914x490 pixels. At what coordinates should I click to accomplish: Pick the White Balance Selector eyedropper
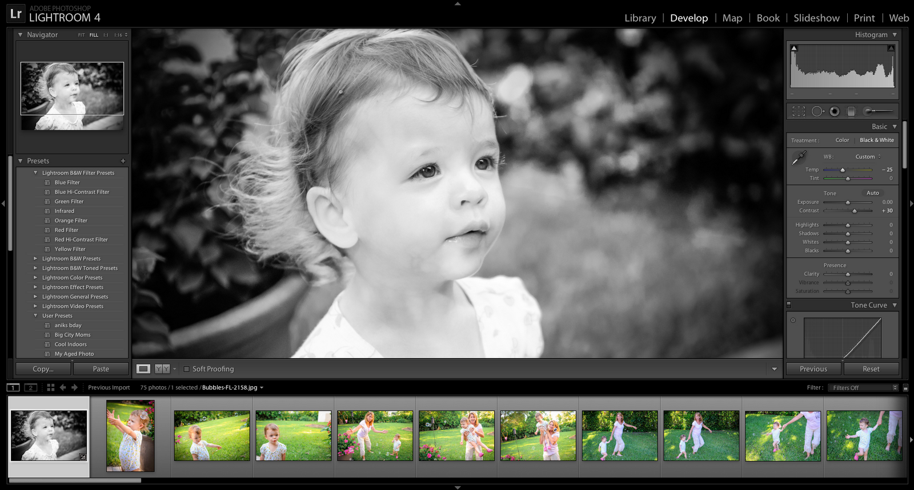point(799,158)
